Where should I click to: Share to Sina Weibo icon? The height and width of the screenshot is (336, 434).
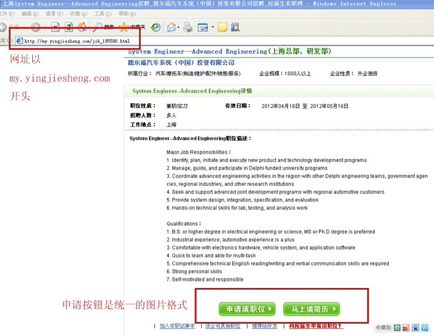coord(406,328)
